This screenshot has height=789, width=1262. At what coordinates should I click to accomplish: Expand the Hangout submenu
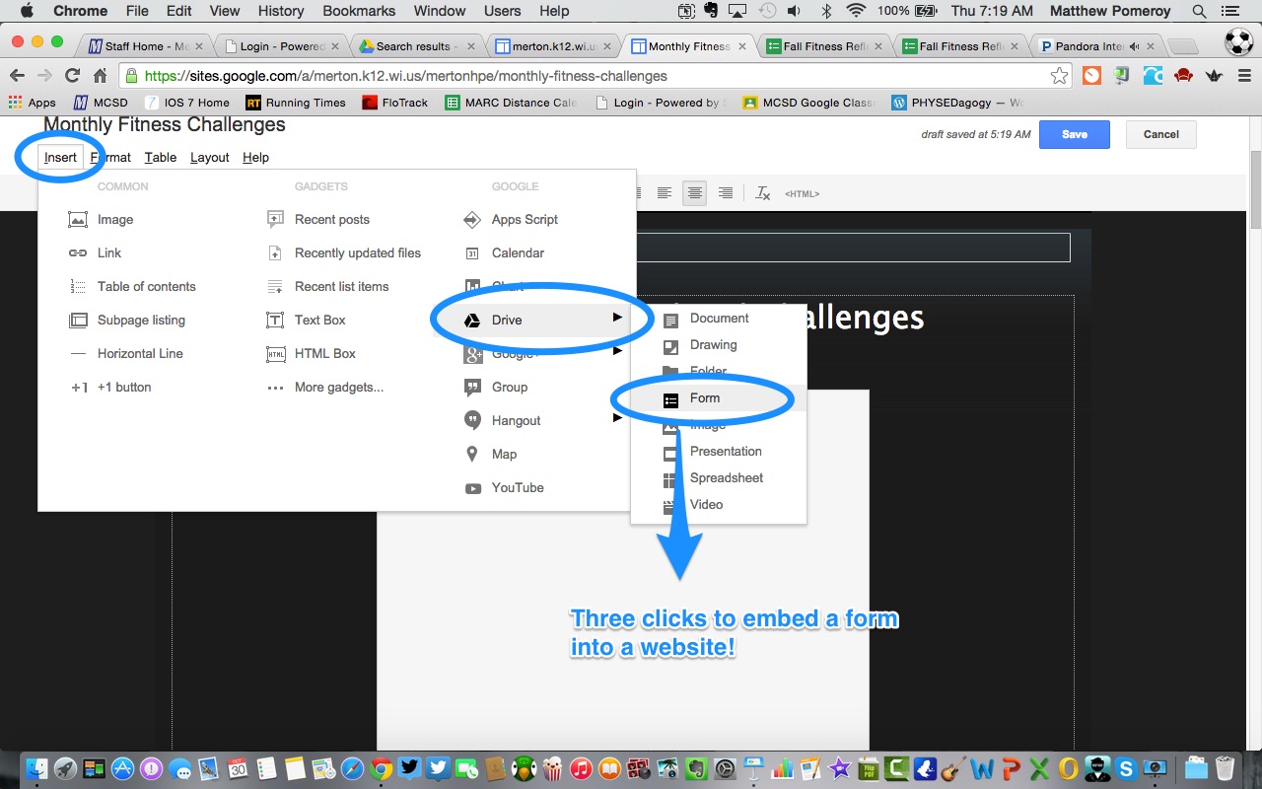619,419
